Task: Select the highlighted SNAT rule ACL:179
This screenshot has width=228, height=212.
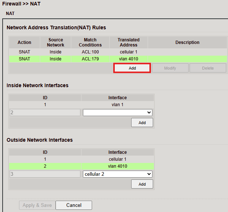Action: pyautogui.click(x=90, y=59)
